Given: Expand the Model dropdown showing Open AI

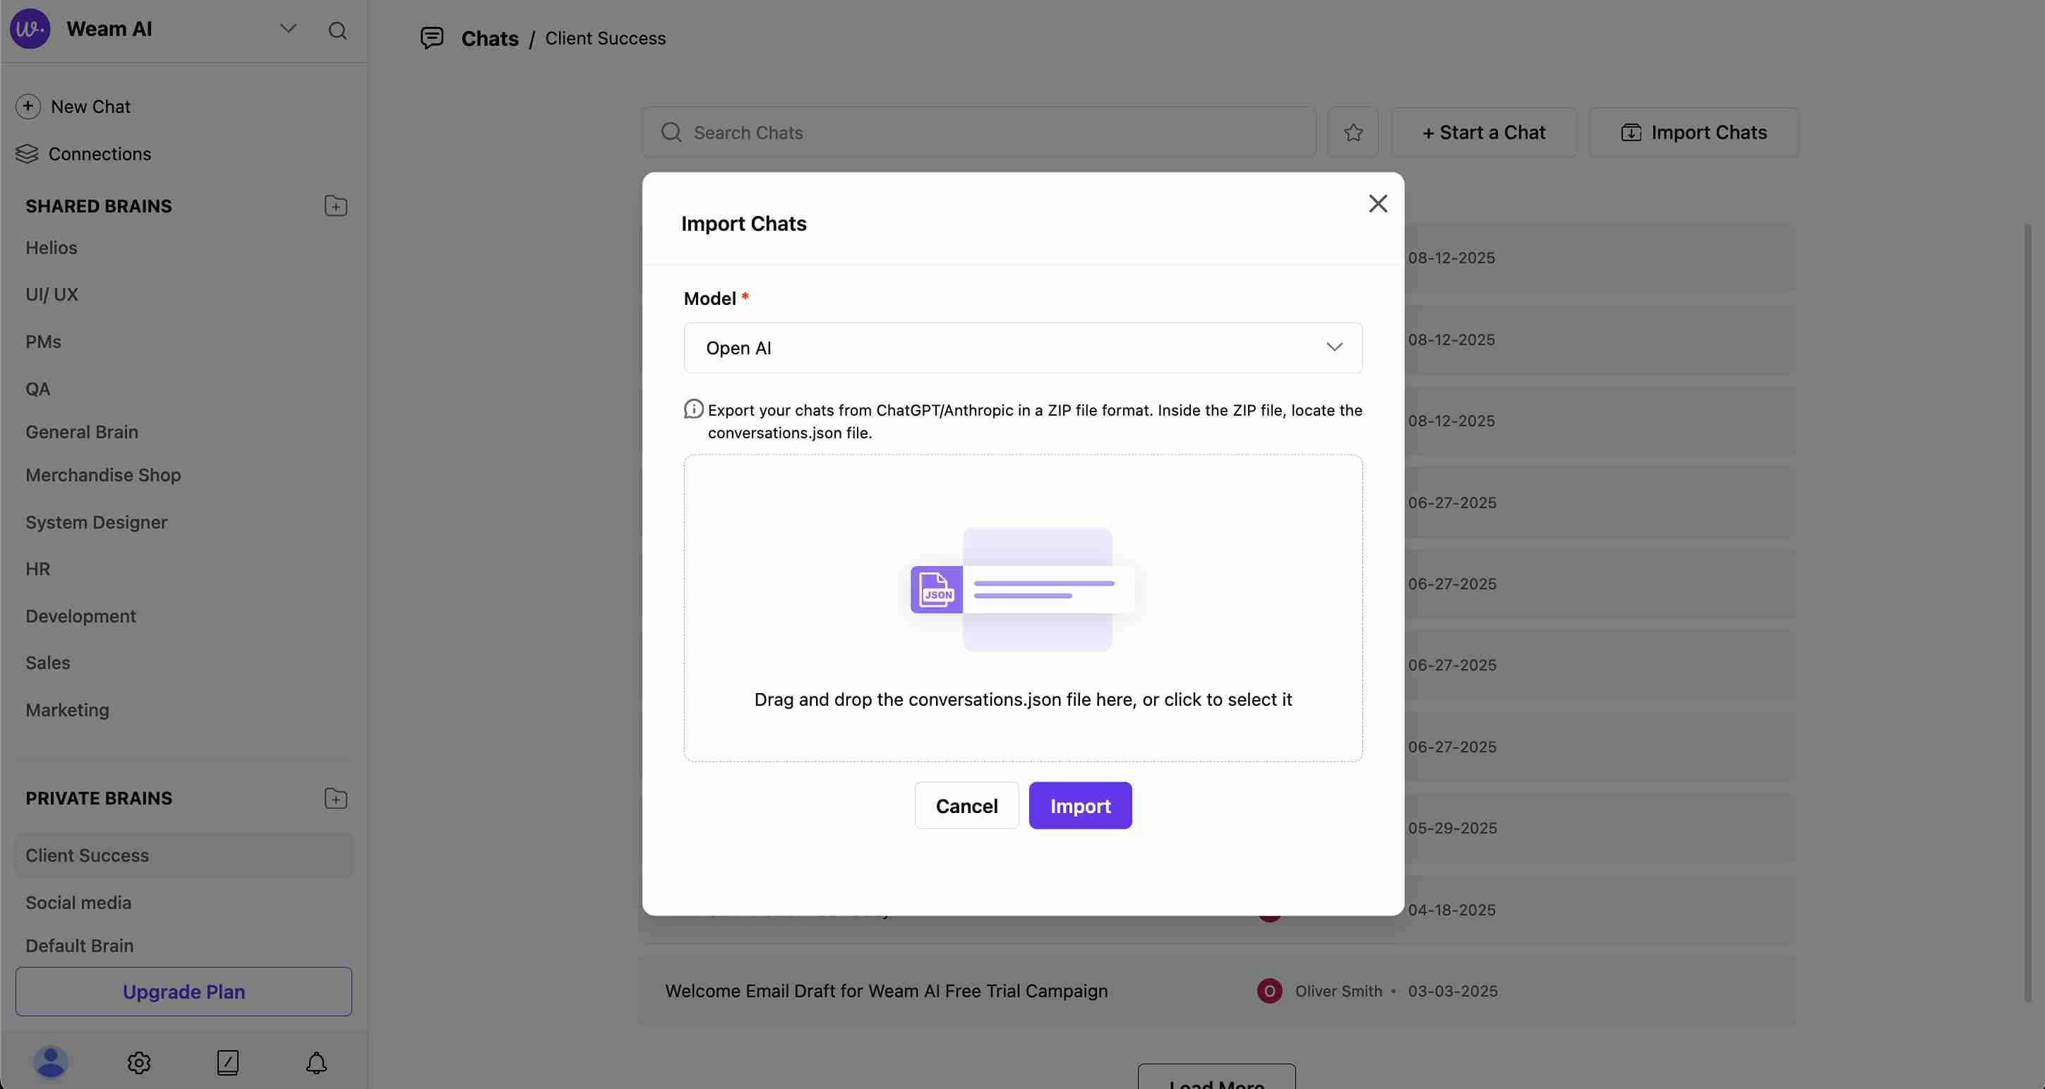Looking at the screenshot, I should (1022, 348).
